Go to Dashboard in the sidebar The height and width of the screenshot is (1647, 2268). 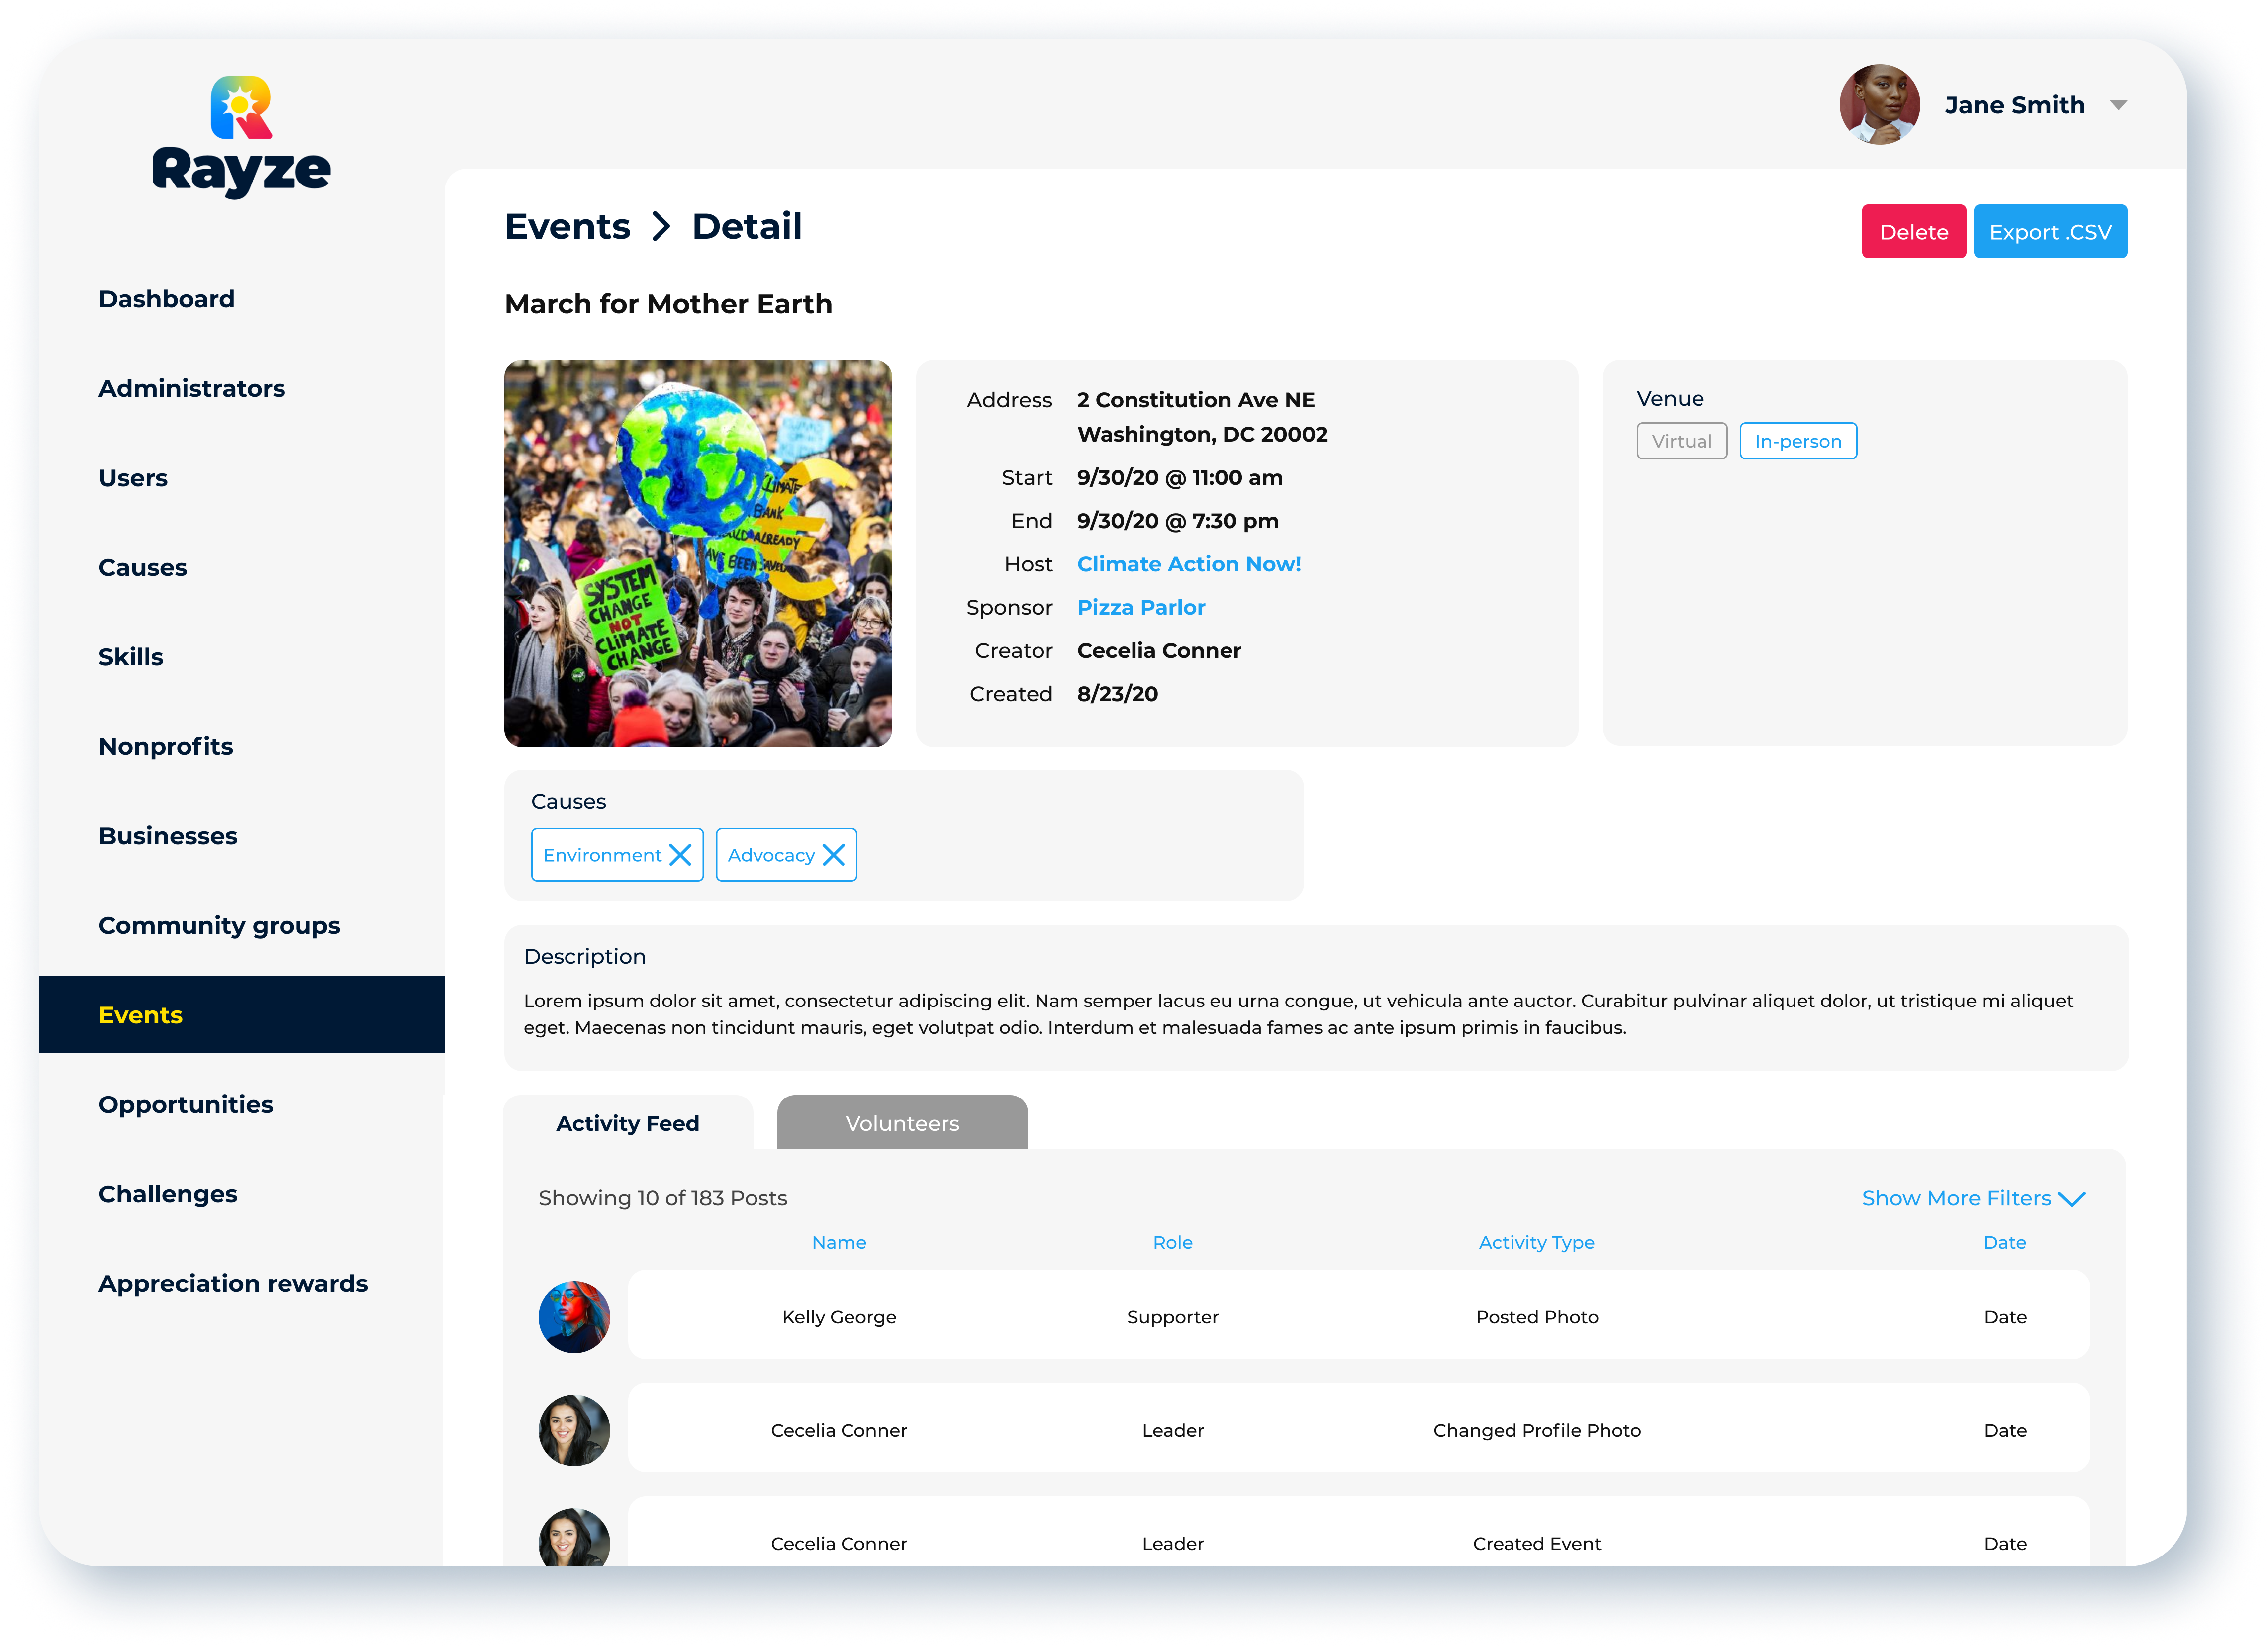click(x=167, y=299)
